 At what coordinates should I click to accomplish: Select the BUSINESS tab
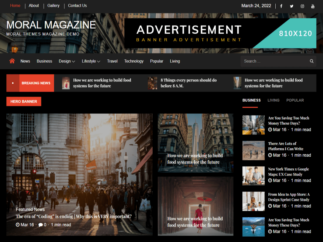click(x=251, y=100)
